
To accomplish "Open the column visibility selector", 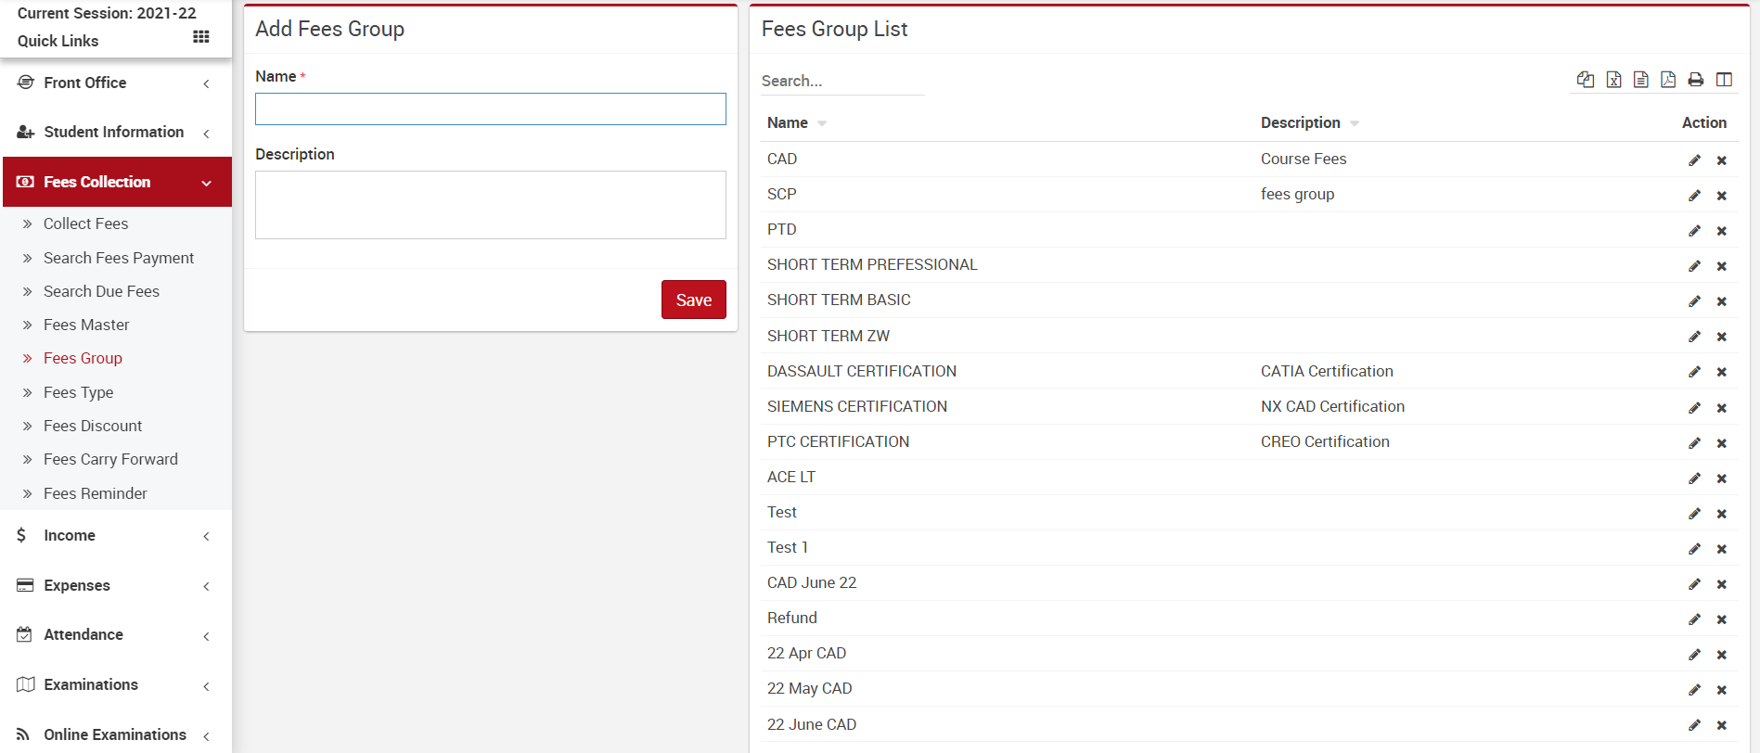I will (x=1724, y=80).
